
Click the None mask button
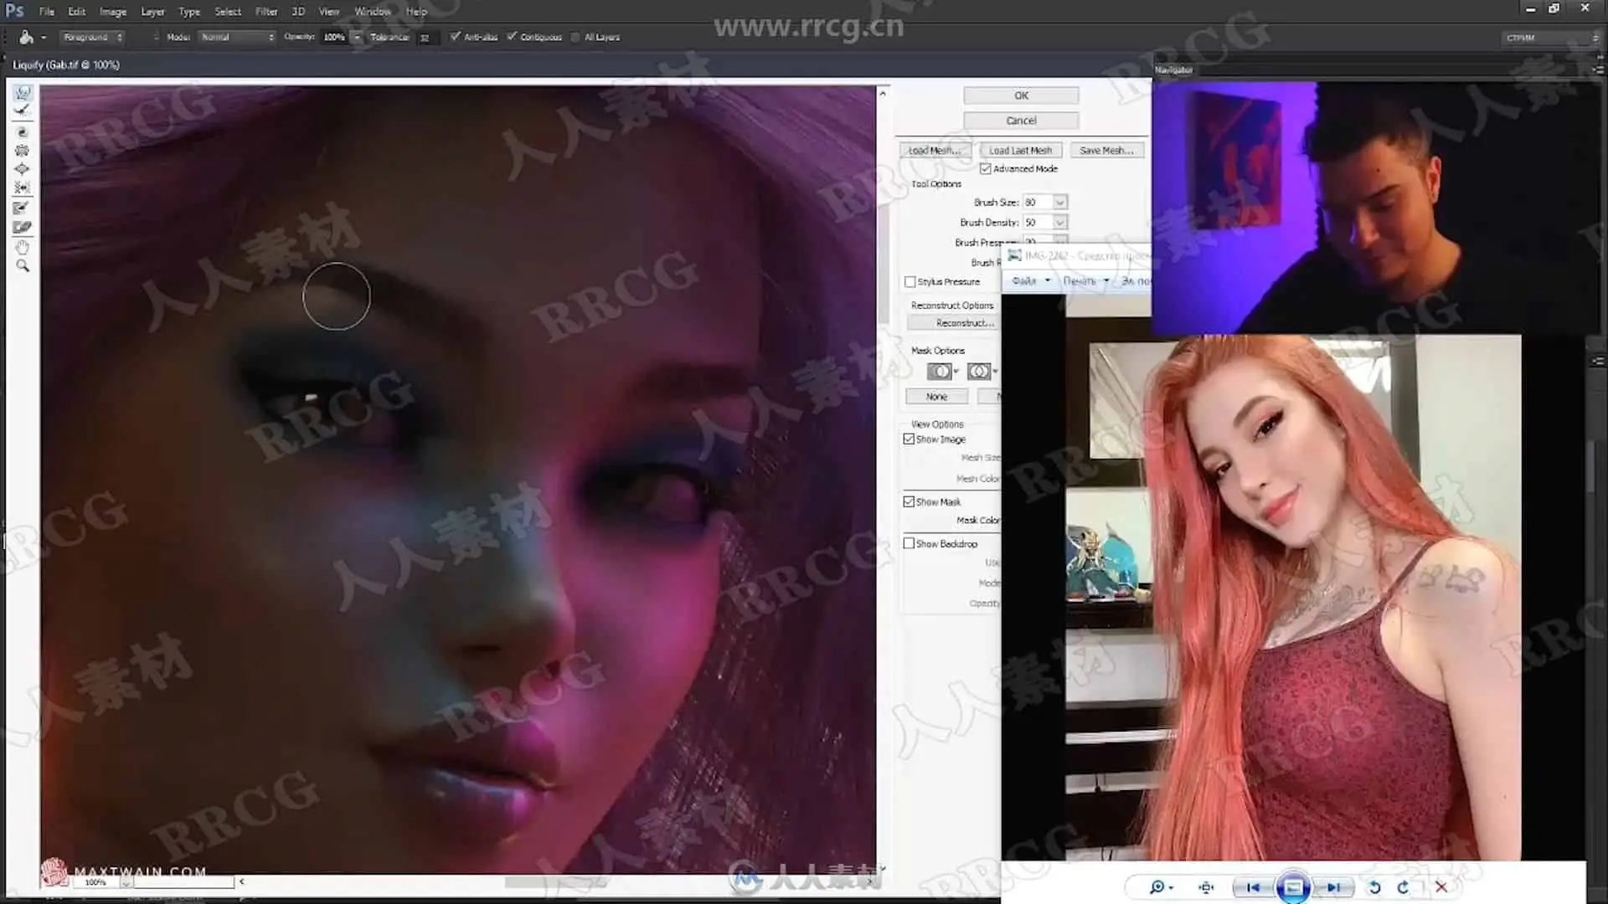click(x=937, y=397)
